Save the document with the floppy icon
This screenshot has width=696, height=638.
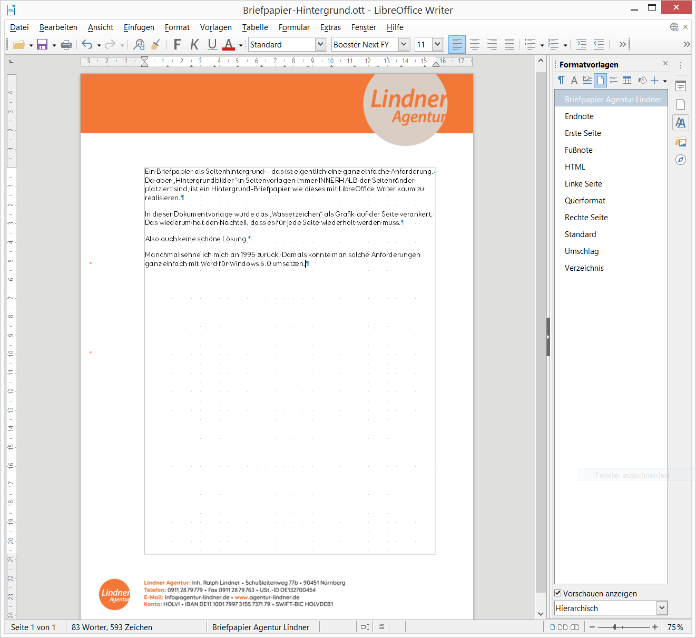[x=42, y=45]
